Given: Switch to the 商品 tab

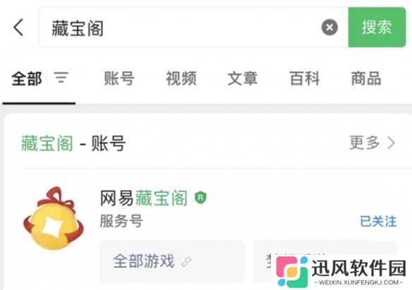Looking at the screenshot, I should tap(366, 78).
